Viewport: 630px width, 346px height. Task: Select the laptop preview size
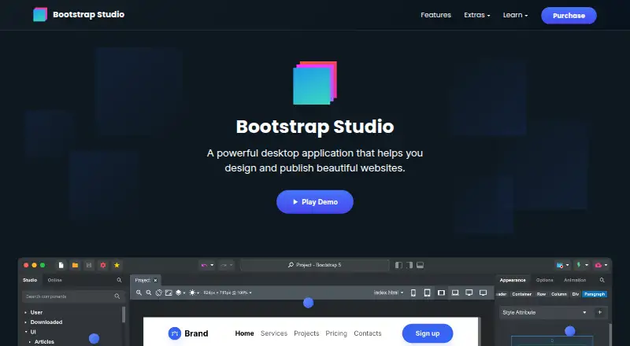pos(455,293)
